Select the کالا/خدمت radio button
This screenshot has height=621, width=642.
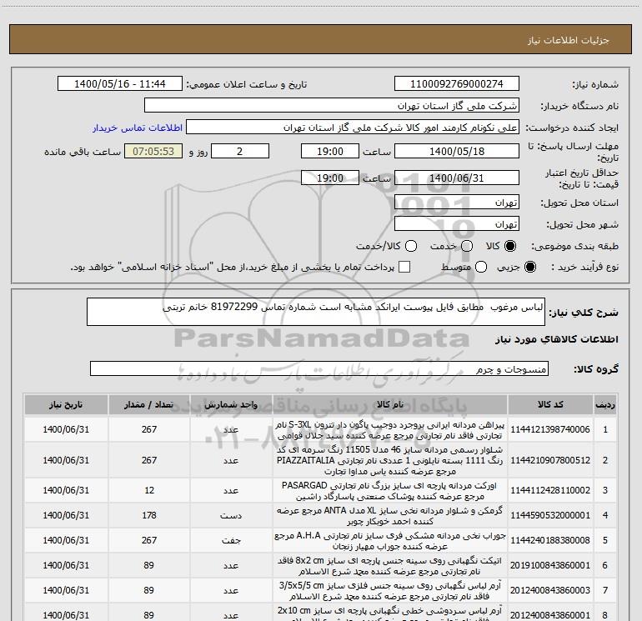tap(411, 246)
